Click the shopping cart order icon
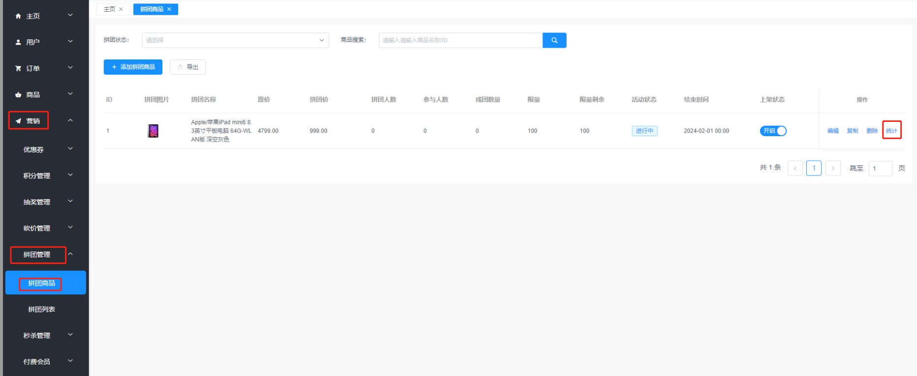The height and width of the screenshot is (376, 917). (18, 68)
